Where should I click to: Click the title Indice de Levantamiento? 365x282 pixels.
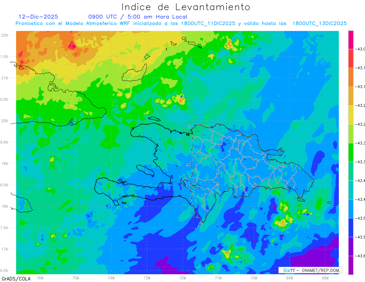click(x=186, y=7)
